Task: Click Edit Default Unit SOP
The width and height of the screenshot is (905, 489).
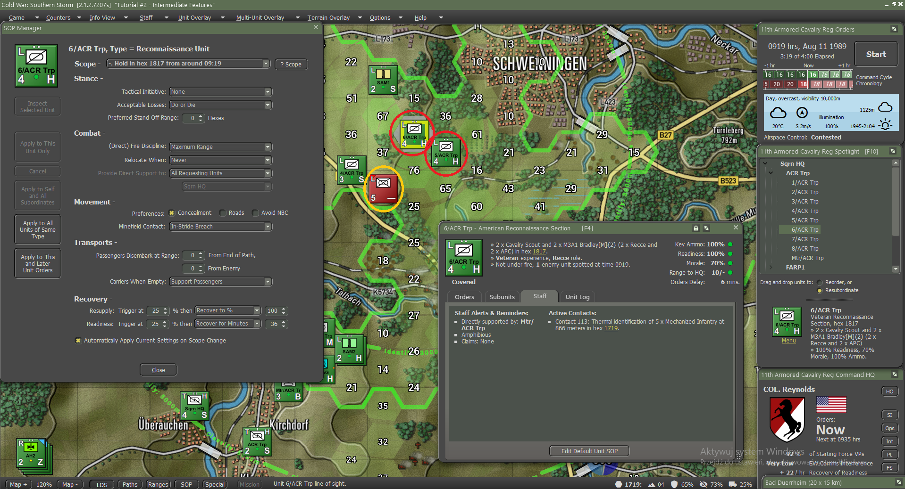Action: coord(589,451)
